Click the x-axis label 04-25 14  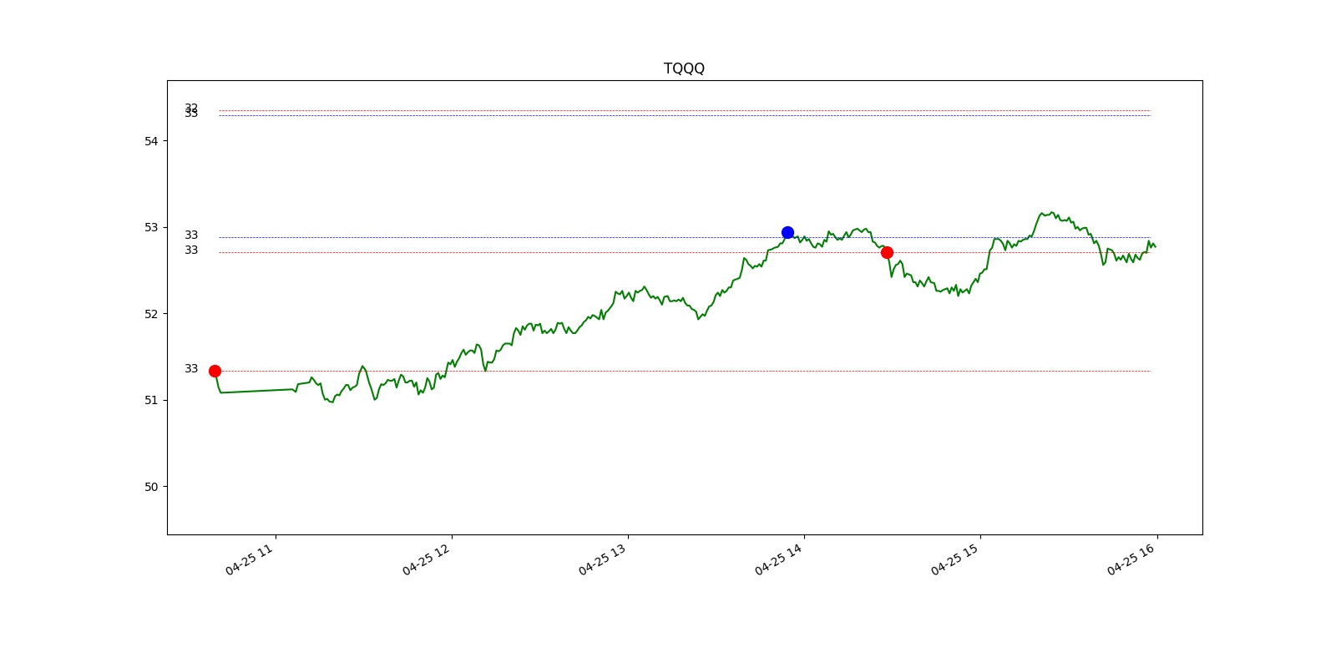(x=778, y=559)
